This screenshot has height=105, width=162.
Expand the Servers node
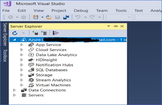15,95
